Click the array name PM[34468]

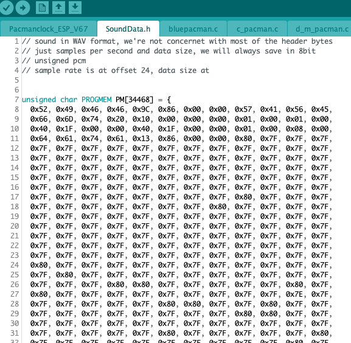tap(134, 100)
